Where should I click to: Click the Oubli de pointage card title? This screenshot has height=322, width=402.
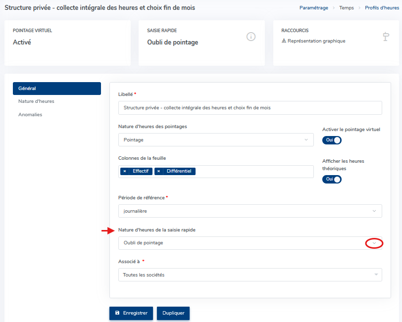point(173,42)
